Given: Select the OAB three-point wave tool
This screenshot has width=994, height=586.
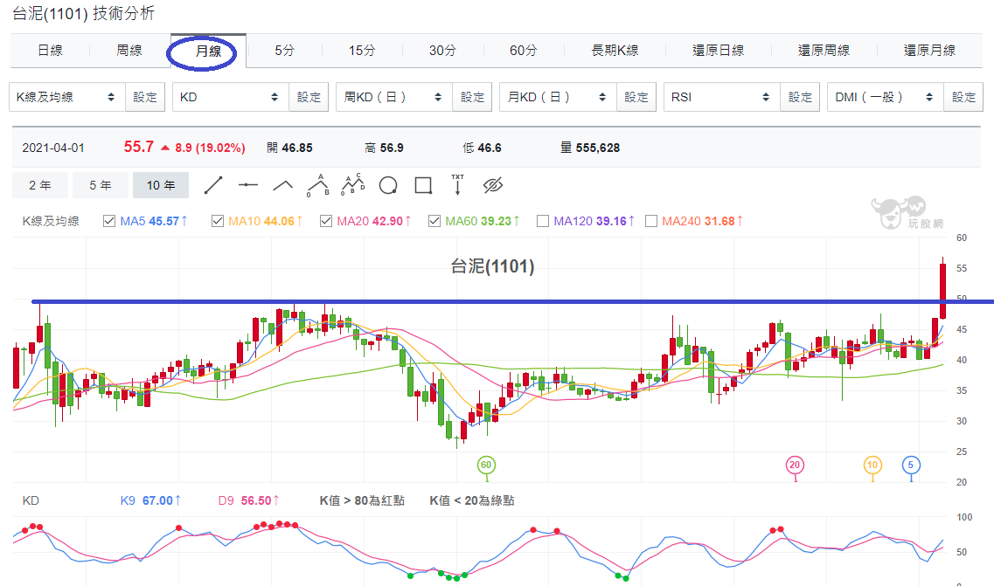Looking at the screenshot, I should pyautogui.click(x=318, y=185).
